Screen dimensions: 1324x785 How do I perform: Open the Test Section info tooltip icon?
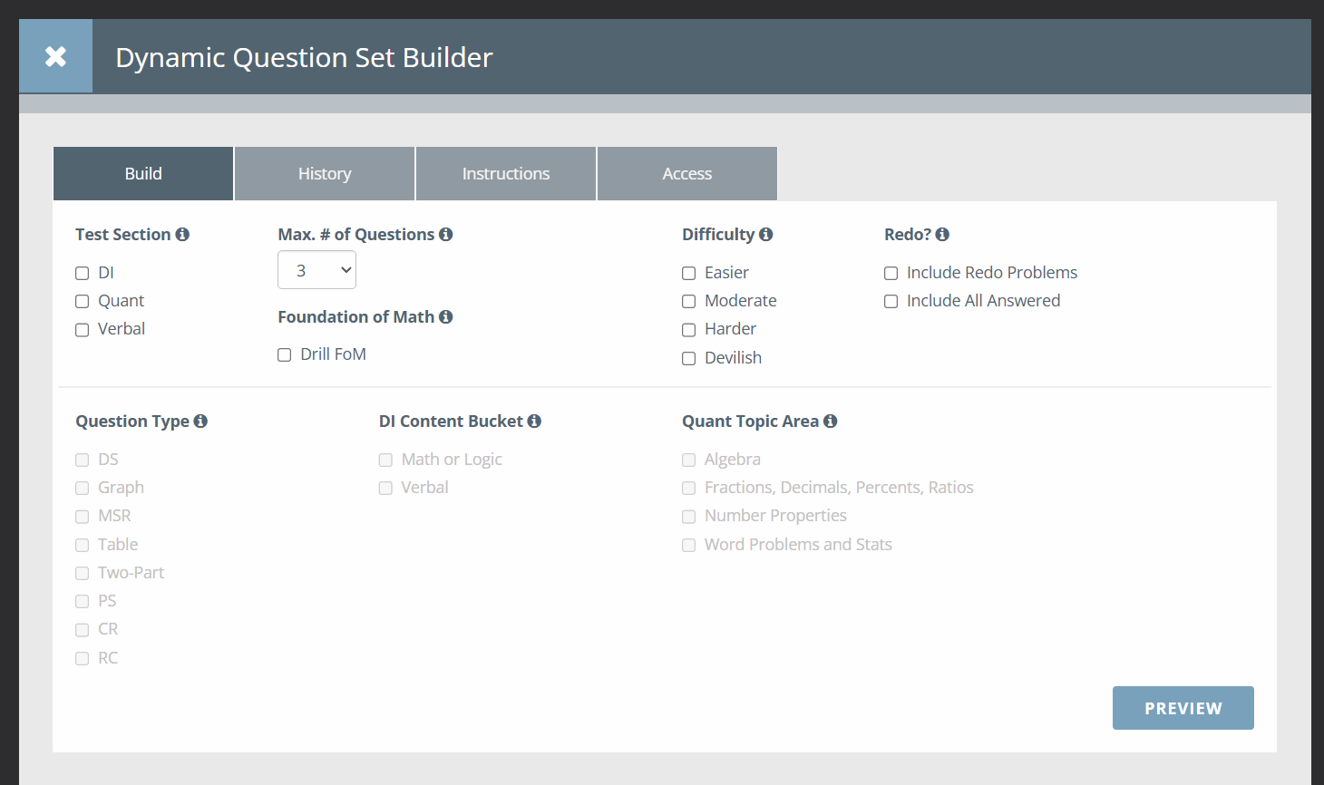[x=184, y=234]
